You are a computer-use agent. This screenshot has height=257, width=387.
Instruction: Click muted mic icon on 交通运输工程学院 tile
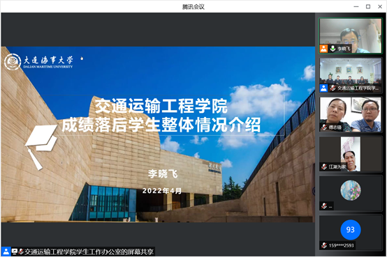pos(333,88)
